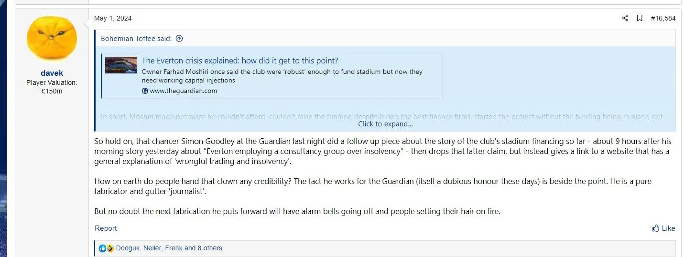Click the laughing emoji reaction icon

tap(110, 248)
